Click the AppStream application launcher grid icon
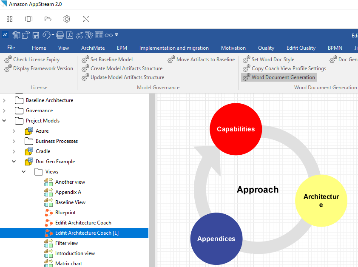The image size is (358, 267). 9,19
